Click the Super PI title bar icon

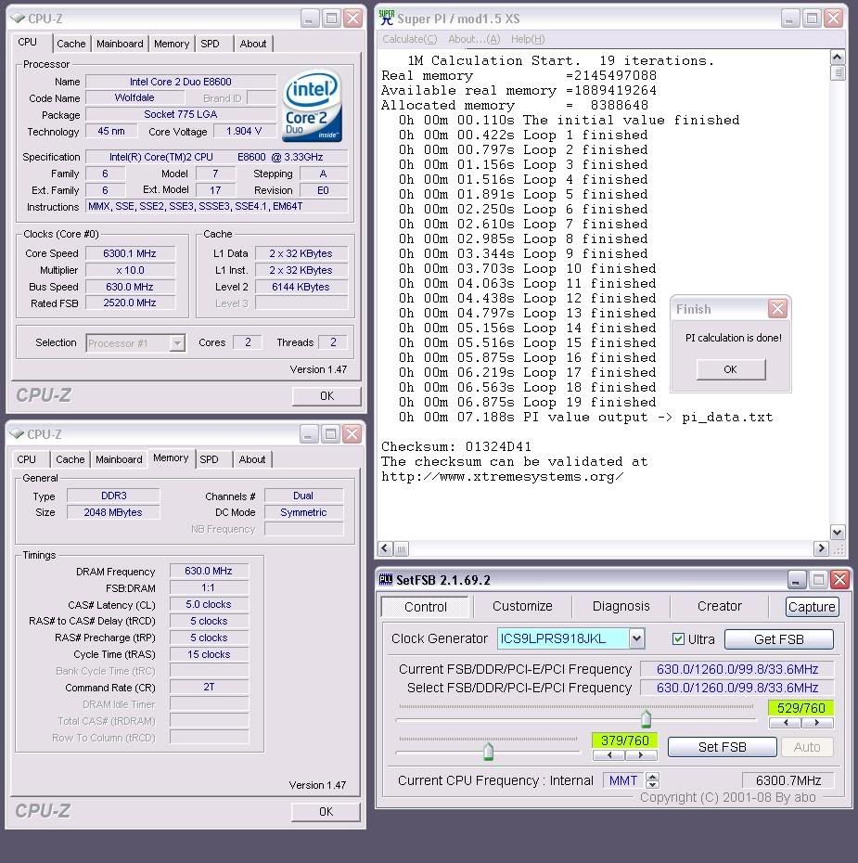coord(387,18)
